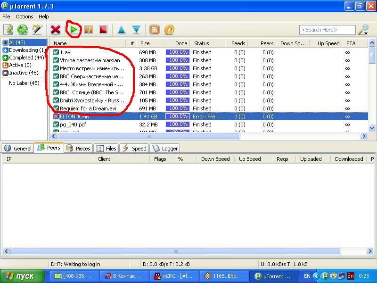
Task: Click the progress bar of ELTON JOHN torrent
Action: tap(178, 117)
